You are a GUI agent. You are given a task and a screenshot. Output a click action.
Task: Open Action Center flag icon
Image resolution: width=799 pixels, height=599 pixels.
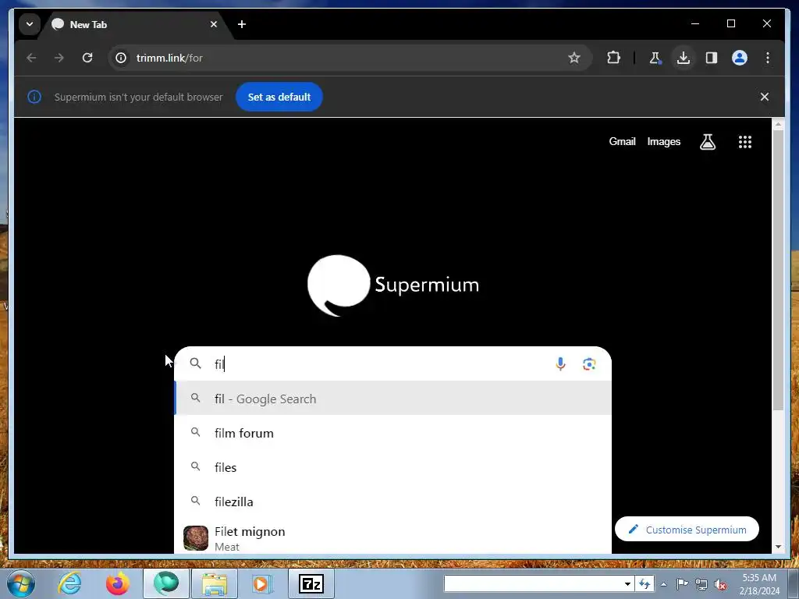tap(682, 583)
